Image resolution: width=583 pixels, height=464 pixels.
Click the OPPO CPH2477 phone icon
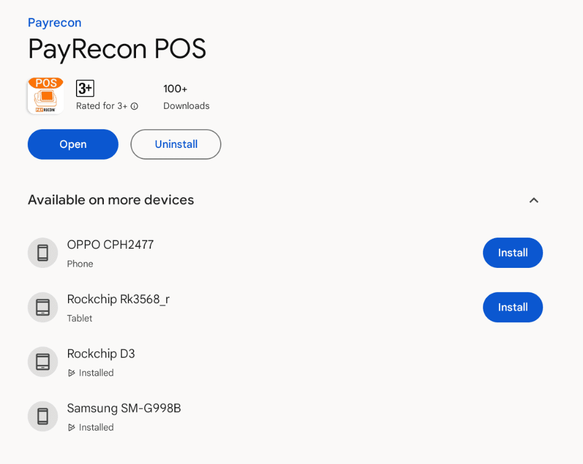(43, 253)
